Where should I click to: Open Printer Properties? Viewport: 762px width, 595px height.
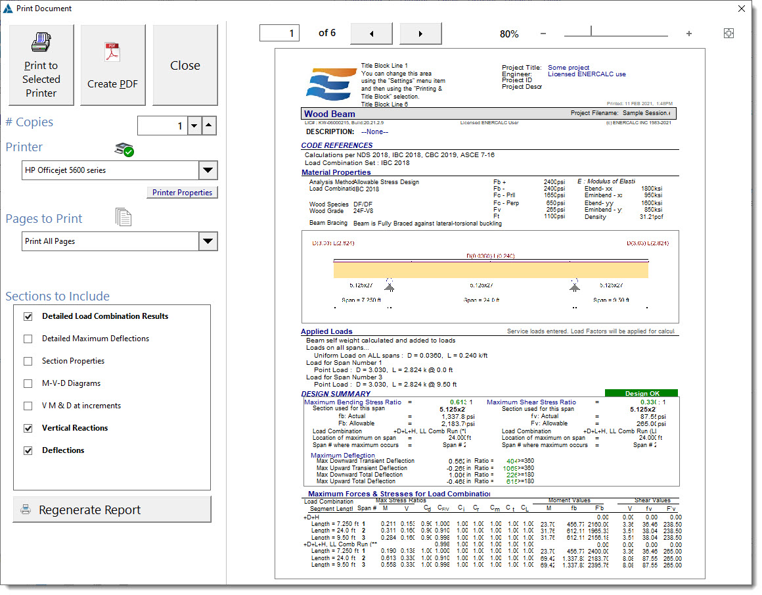[x=182, y=193]
